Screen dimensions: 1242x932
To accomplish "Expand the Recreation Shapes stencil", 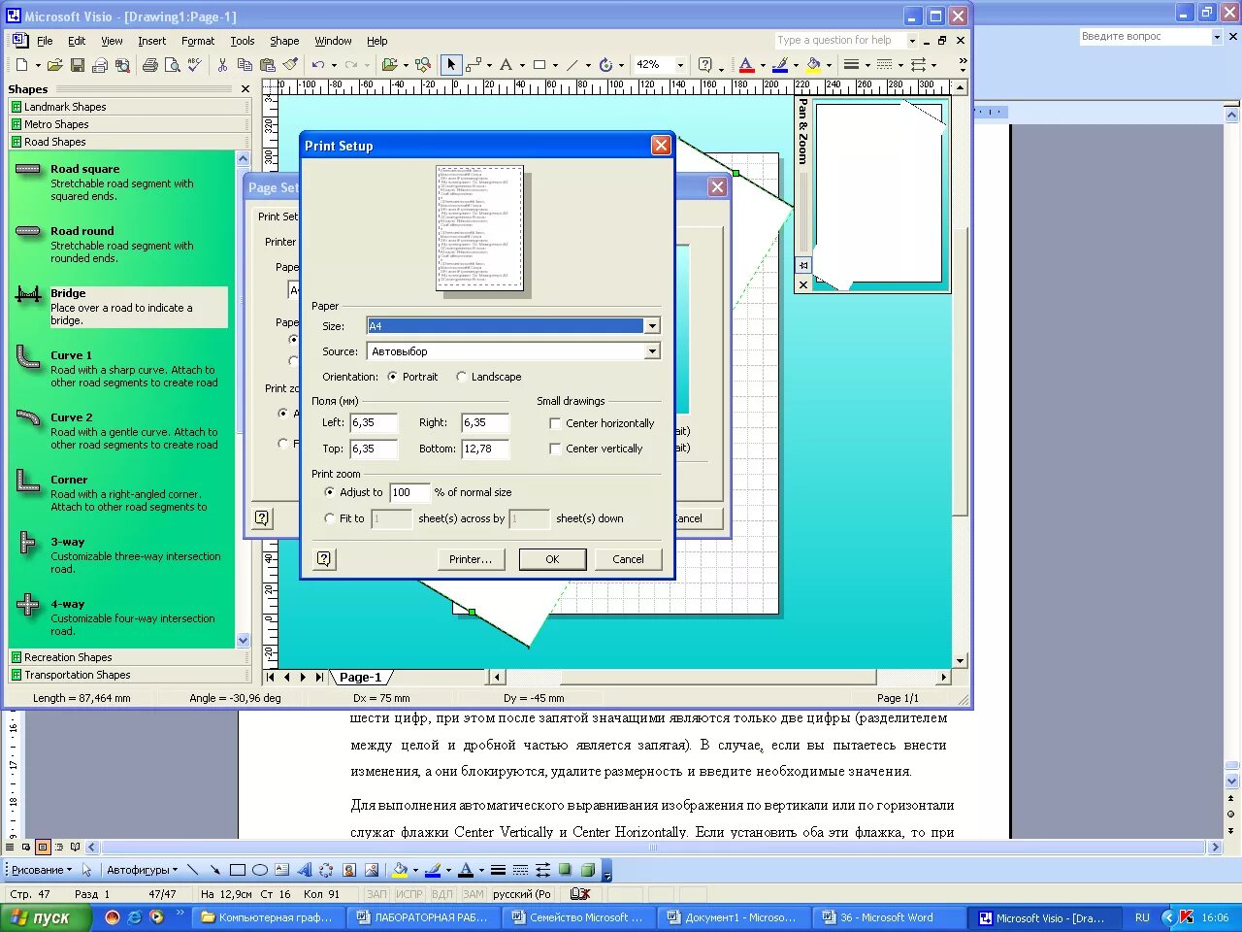I will point(129,657).
